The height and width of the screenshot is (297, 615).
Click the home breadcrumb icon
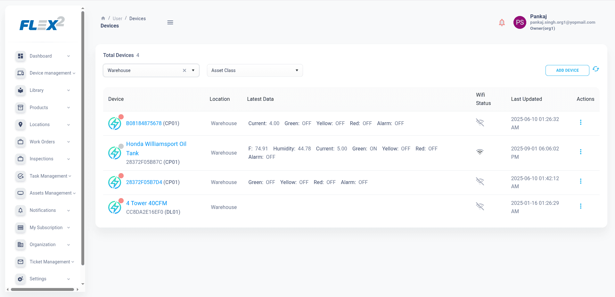point(103,18)
